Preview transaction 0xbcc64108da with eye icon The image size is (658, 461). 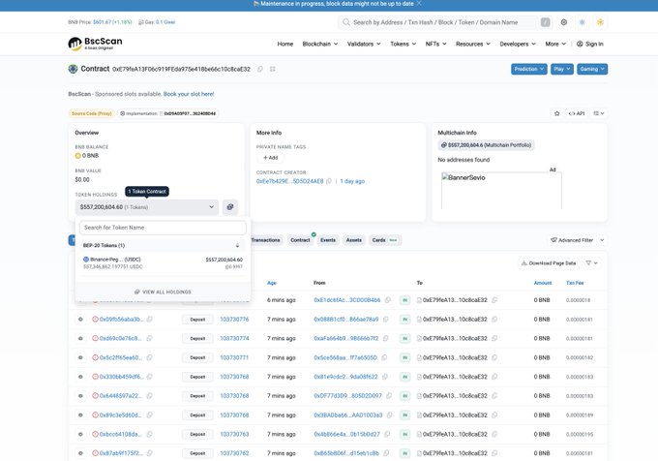click(80, 434)
